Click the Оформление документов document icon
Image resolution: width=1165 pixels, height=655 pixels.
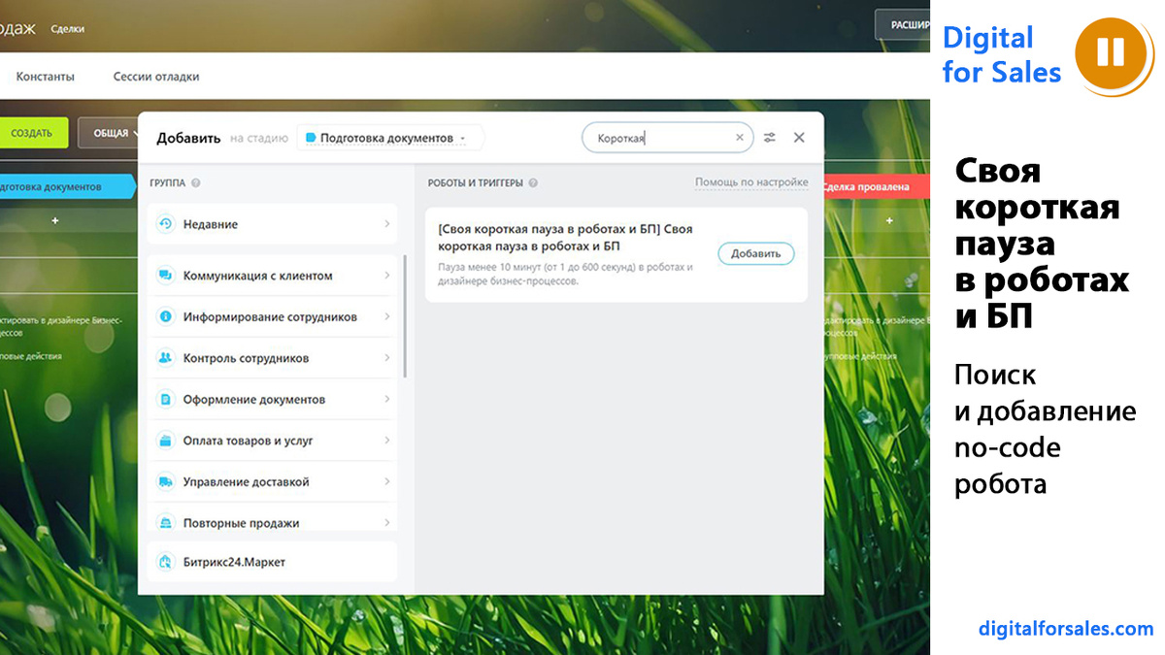click(x=165, y=399)
